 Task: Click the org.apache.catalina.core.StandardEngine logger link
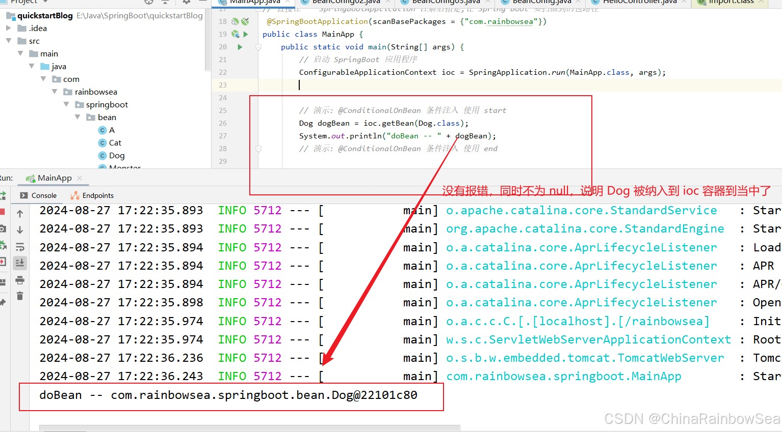585,228
